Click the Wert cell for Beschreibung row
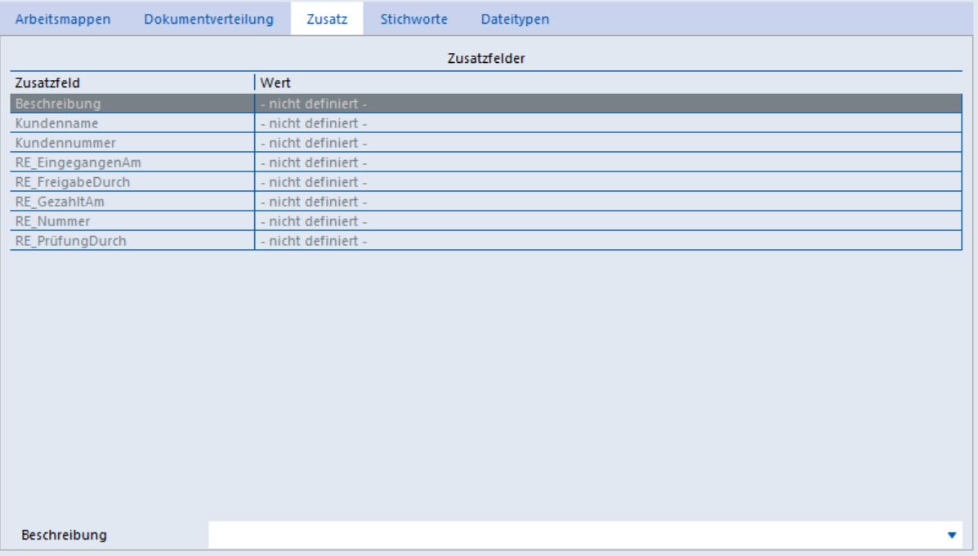 pos(608,104)
